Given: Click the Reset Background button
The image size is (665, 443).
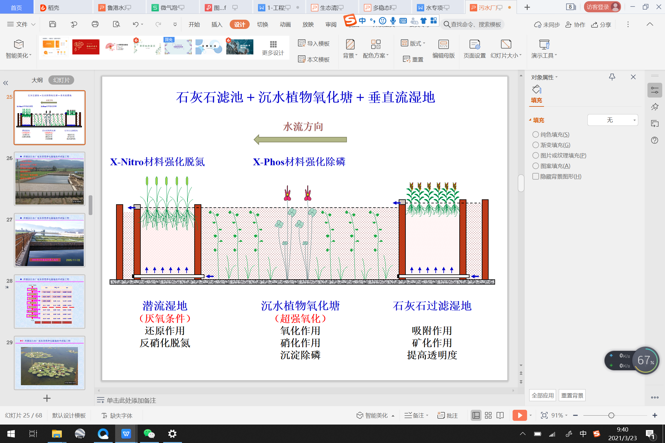Looking at the screenshot, I should coord(572,395).
